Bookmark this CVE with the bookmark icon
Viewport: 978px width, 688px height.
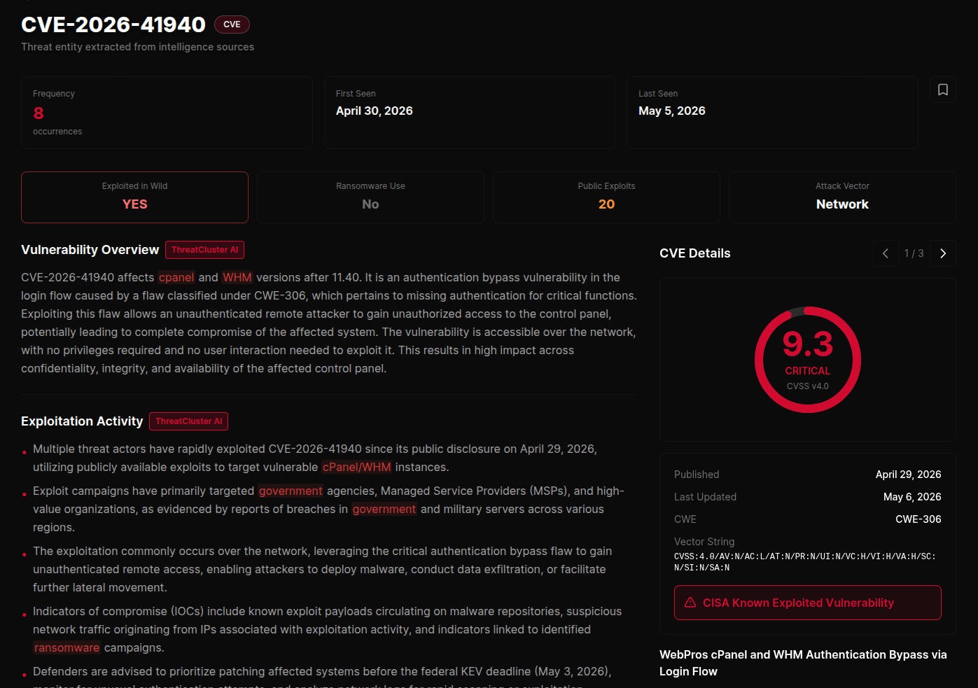(943, 90)
